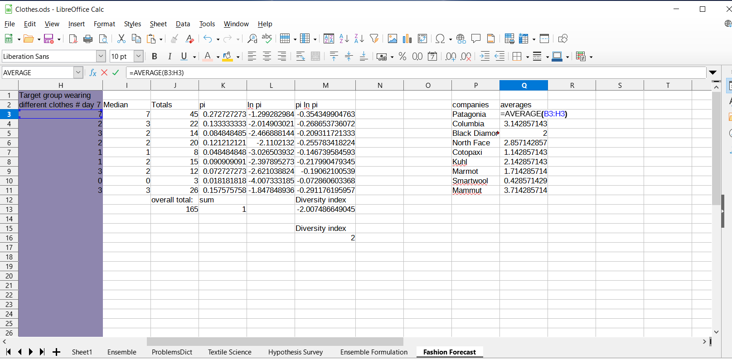Select the column Q header
The width and height of the screenshot is (732, 359).
coord(524,85)
